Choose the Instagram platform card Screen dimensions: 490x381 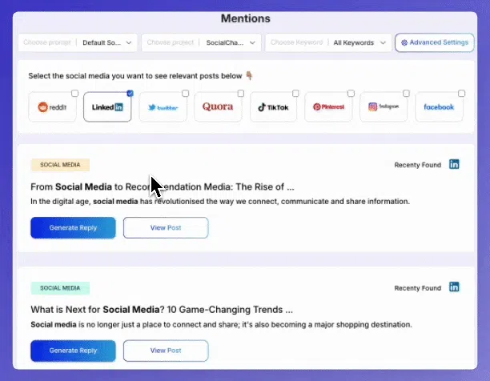coord(384,106)
